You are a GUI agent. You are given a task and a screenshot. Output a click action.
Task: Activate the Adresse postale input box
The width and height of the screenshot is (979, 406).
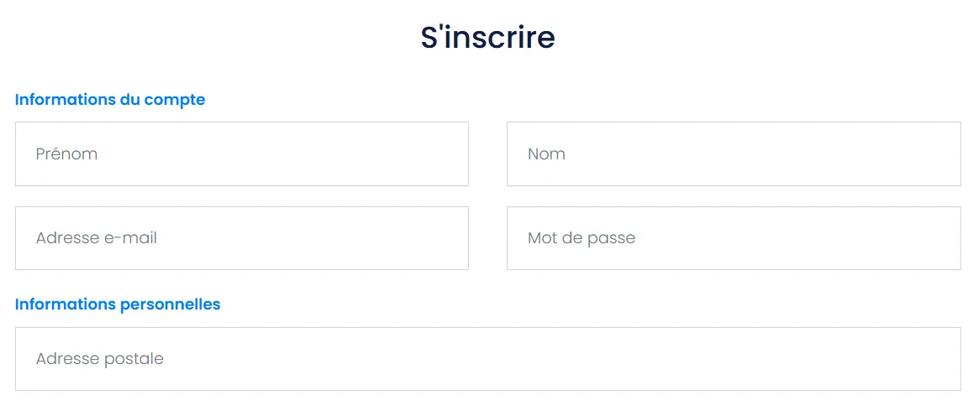(x=487, y=359)
